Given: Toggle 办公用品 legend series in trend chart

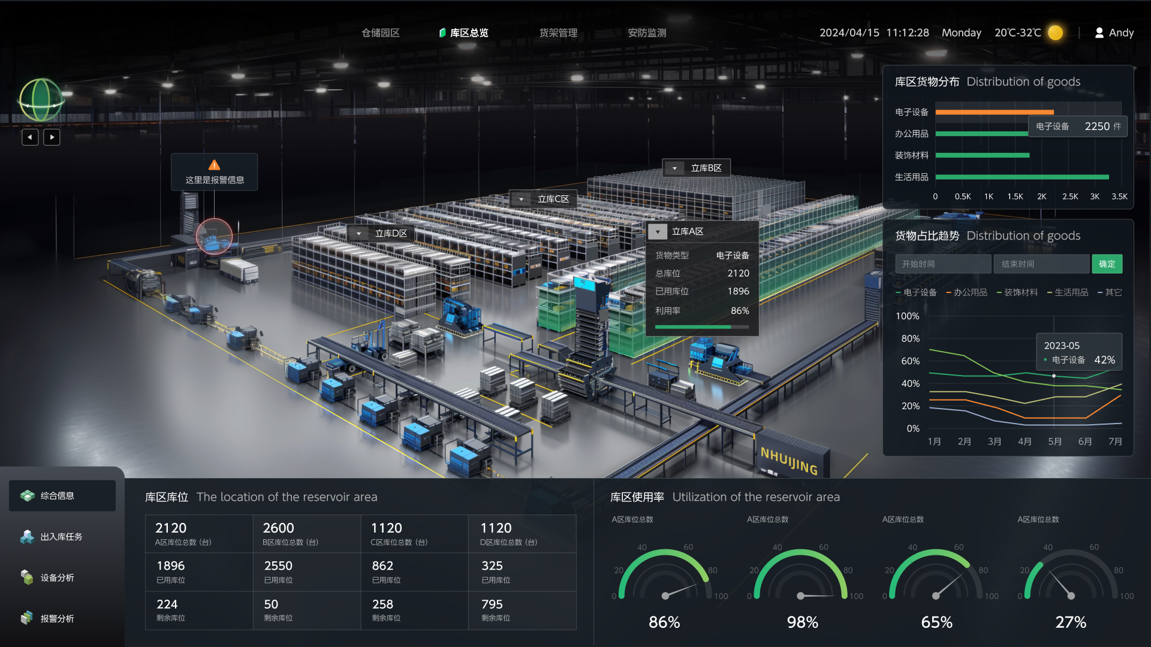Looking at the screenshot, I should coord(966,292).
